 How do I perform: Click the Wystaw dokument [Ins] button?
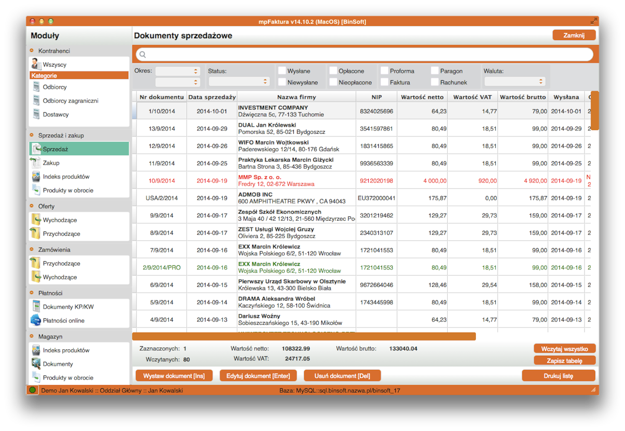(x=174, y=376)
